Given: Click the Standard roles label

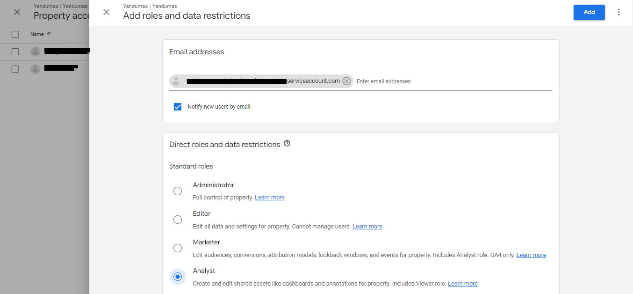Looking at the screenshot, I should [191, 166].
